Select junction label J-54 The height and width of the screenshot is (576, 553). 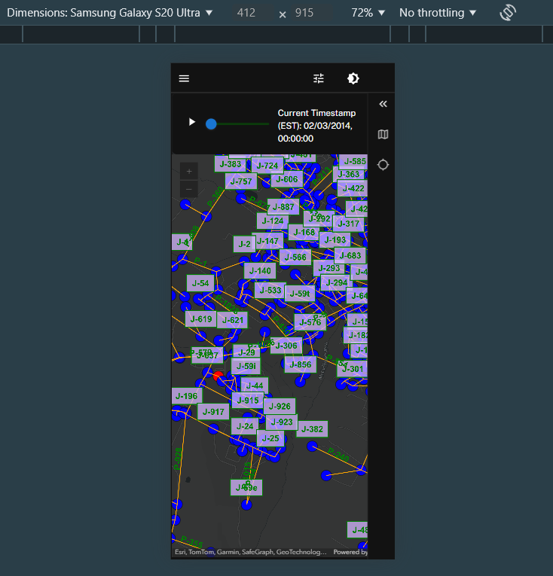(x=200, y=283)
